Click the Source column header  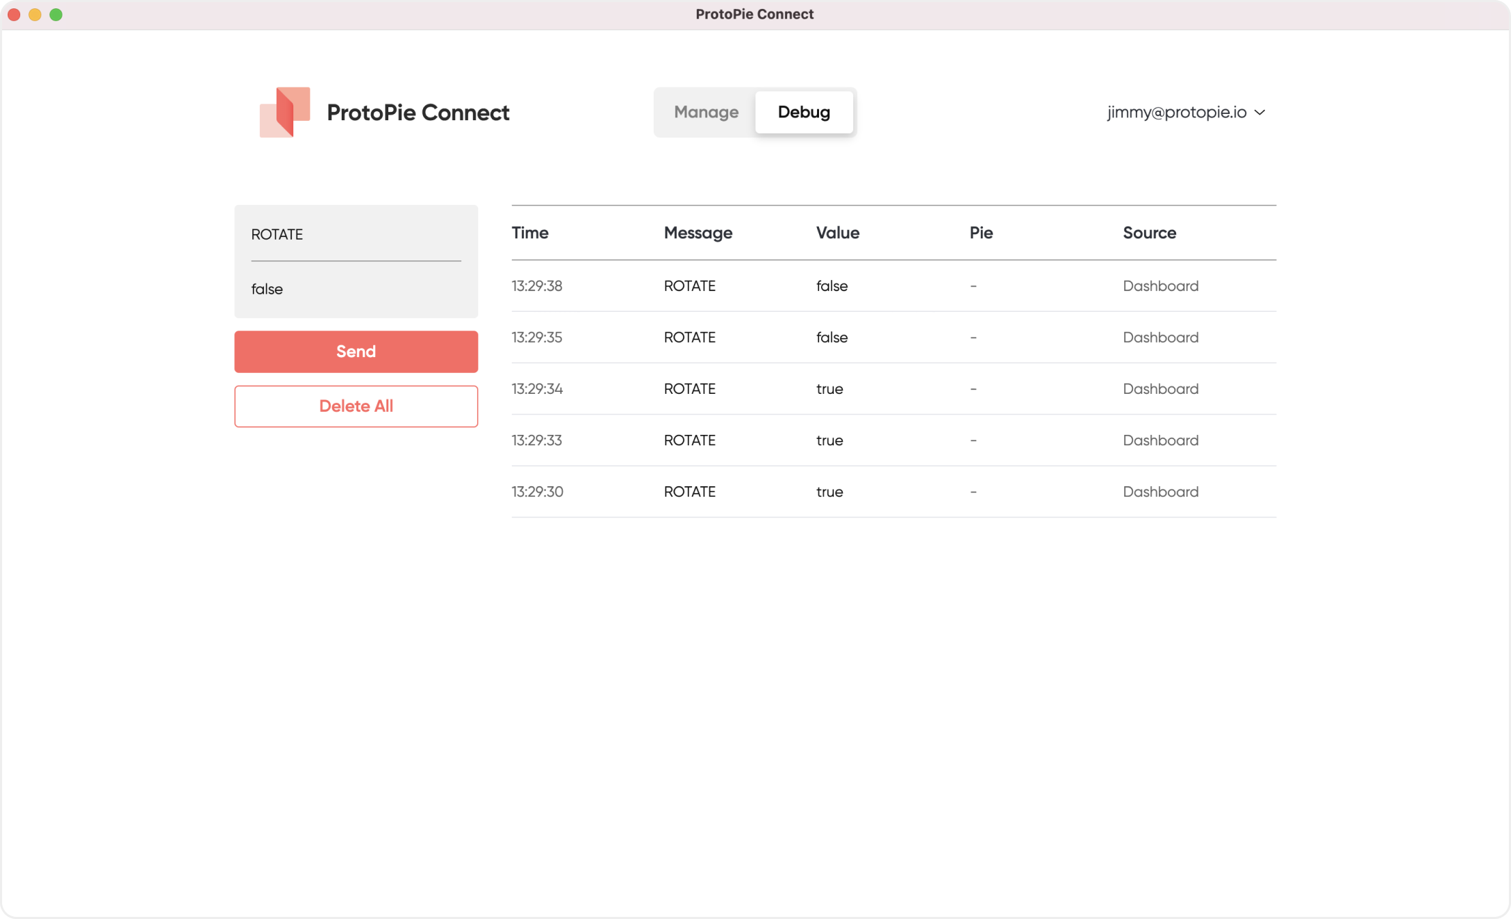pos(1149,233)
